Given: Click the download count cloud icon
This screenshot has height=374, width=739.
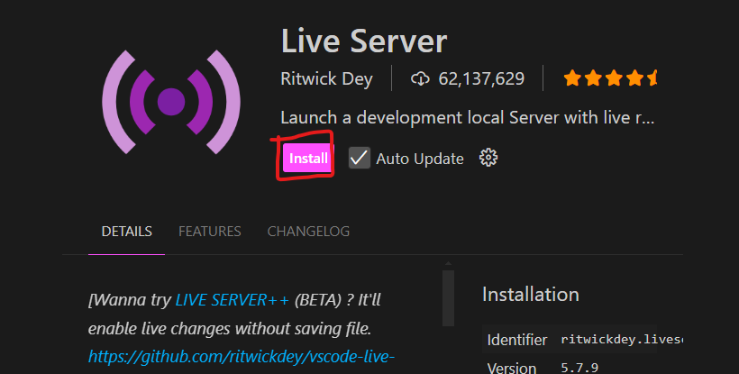Looking at the screenshot, I should click(420, 78).
